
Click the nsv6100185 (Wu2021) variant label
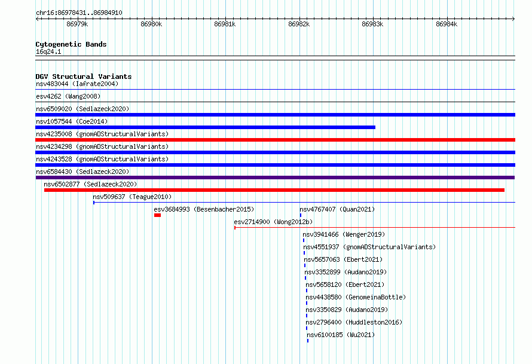point(341,335)
